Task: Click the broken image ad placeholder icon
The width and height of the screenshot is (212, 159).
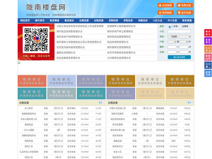Action: (x=19, y=63)
